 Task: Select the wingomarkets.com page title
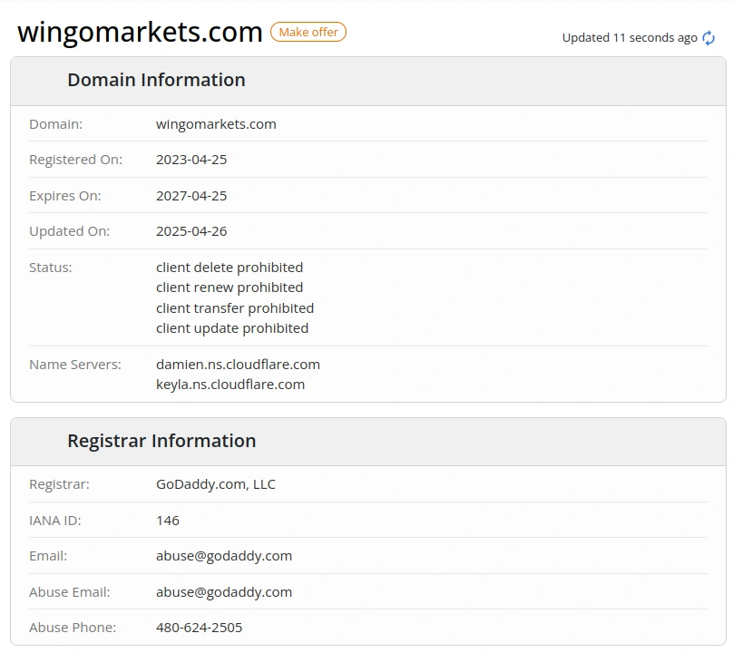[140, 32]
